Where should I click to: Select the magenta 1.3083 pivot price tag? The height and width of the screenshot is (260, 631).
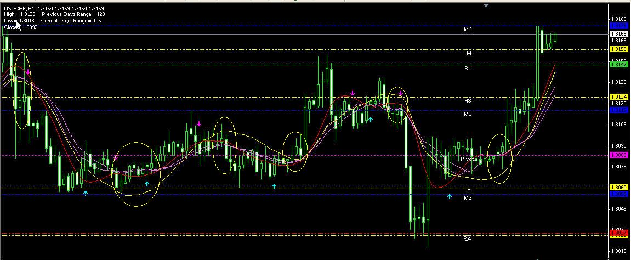tap(618, 155)
